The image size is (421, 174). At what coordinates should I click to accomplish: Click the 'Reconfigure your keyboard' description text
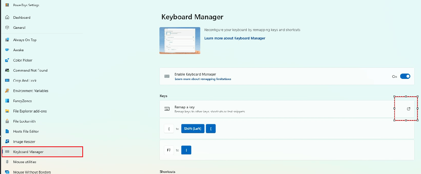click(252, 30)
